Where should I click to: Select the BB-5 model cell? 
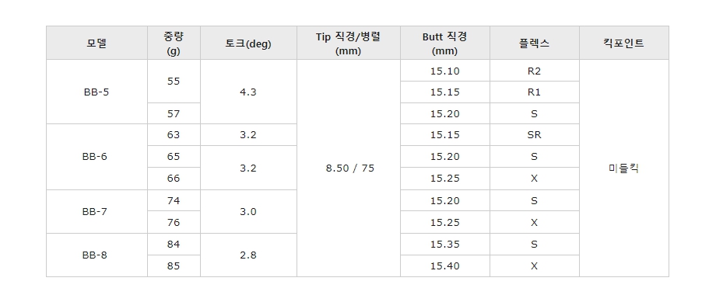97,92
